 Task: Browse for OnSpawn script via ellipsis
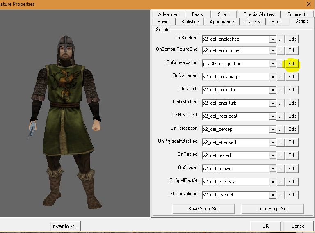281,169
